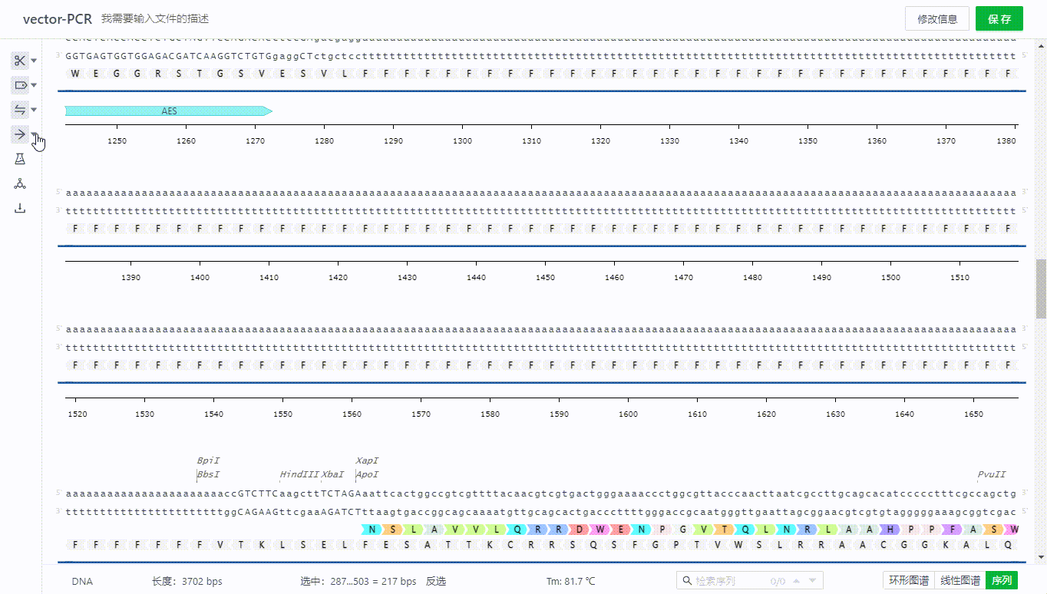Expand the scissors tool dropdown arrow
This screenshot has width=1047, height=594.
pyautogui.click(x=34, y=61)
